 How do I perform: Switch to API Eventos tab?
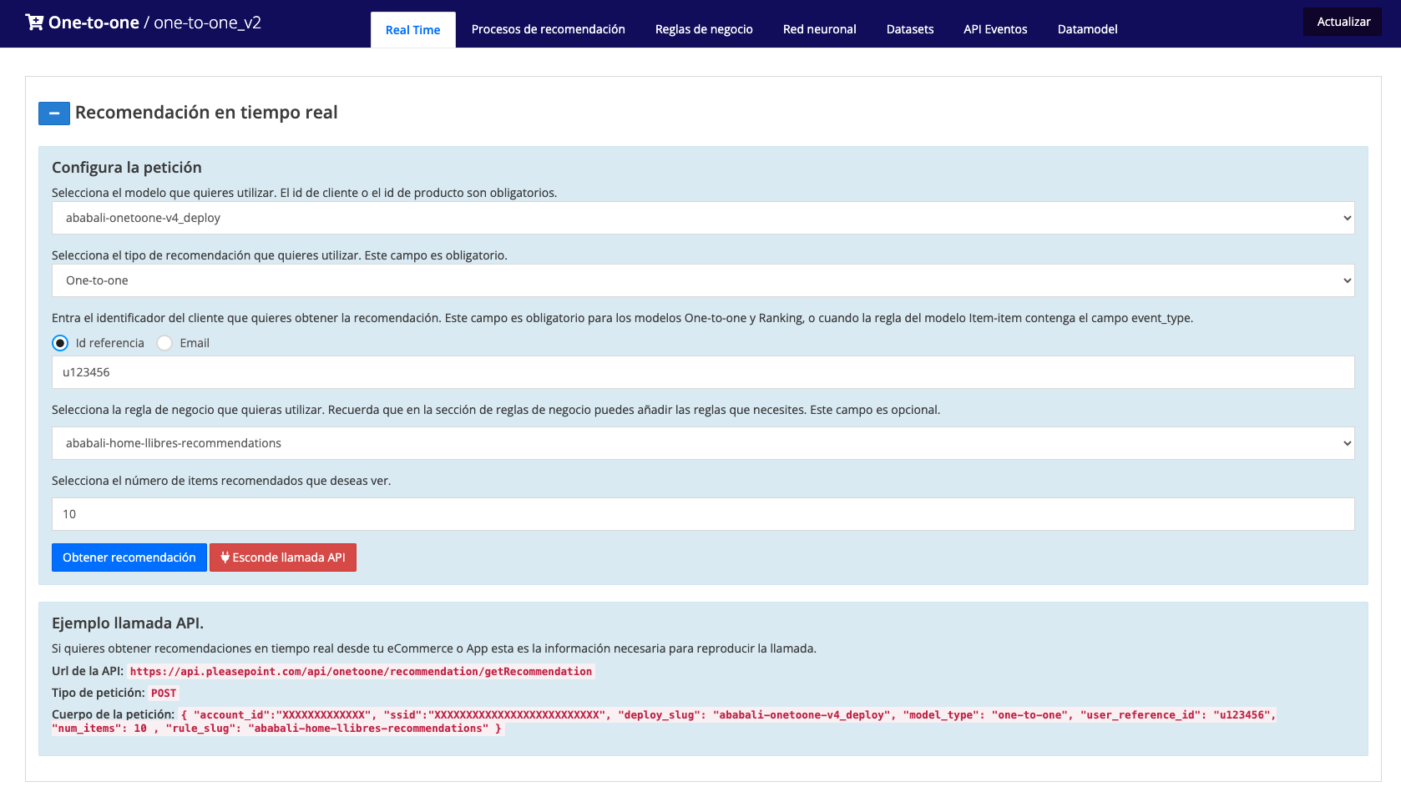click(995, 29)
